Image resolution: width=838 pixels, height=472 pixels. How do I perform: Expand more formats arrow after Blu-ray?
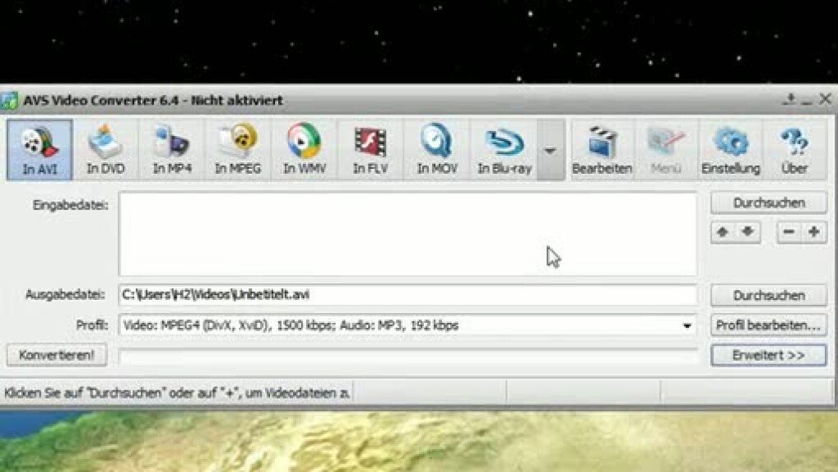pos(550,151)
